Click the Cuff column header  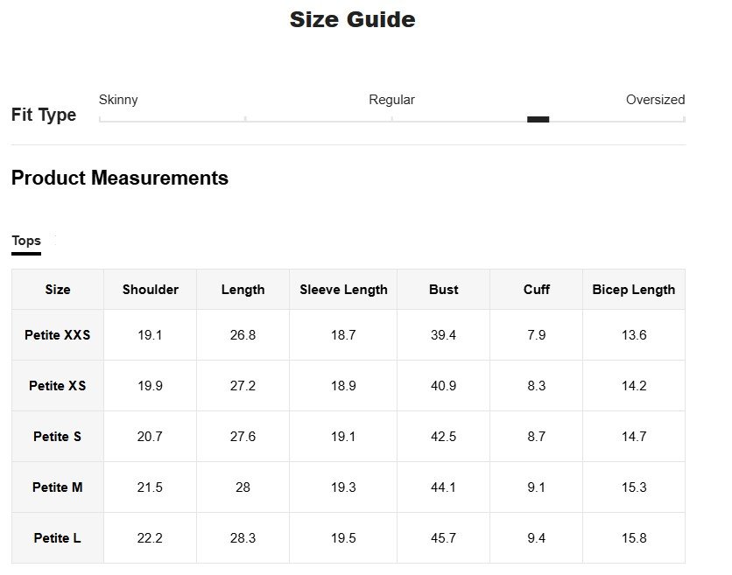(537, 290)
